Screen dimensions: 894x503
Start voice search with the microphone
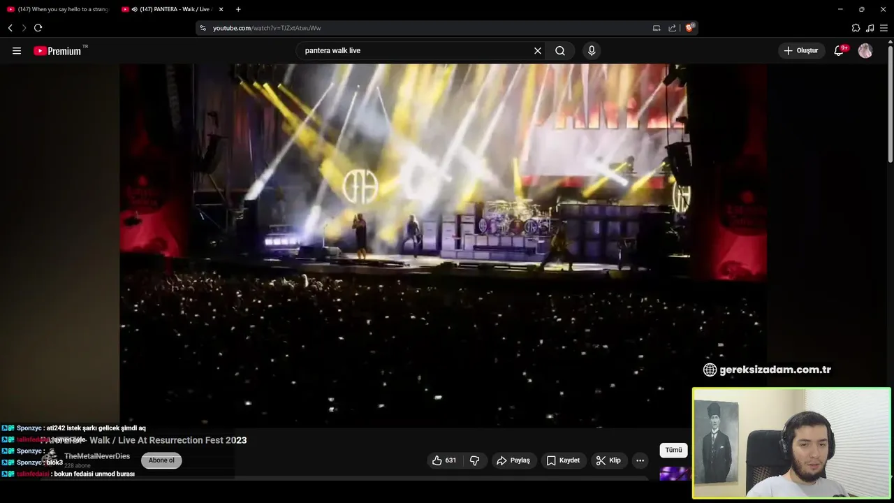pyautogui.click(x=592, y=50)
